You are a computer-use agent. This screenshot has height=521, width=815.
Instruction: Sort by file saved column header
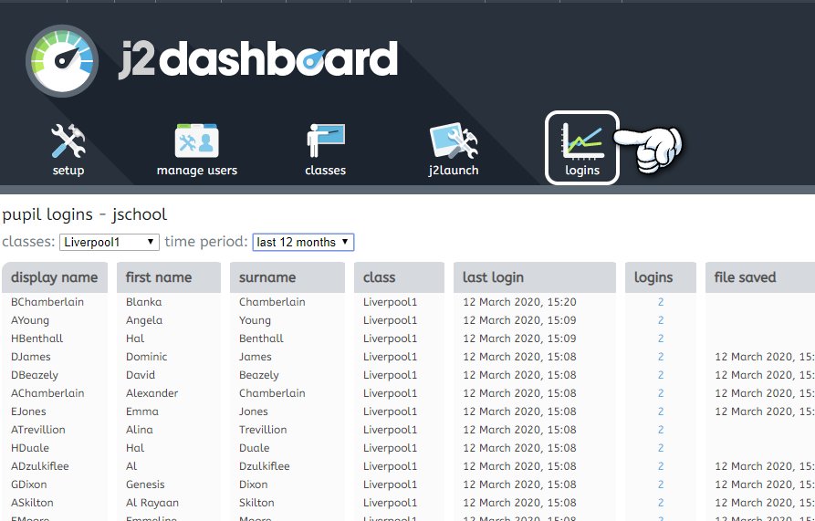click(x=760, y=277)
